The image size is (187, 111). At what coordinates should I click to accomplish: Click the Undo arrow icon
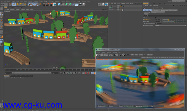click(x=3, y=4)
